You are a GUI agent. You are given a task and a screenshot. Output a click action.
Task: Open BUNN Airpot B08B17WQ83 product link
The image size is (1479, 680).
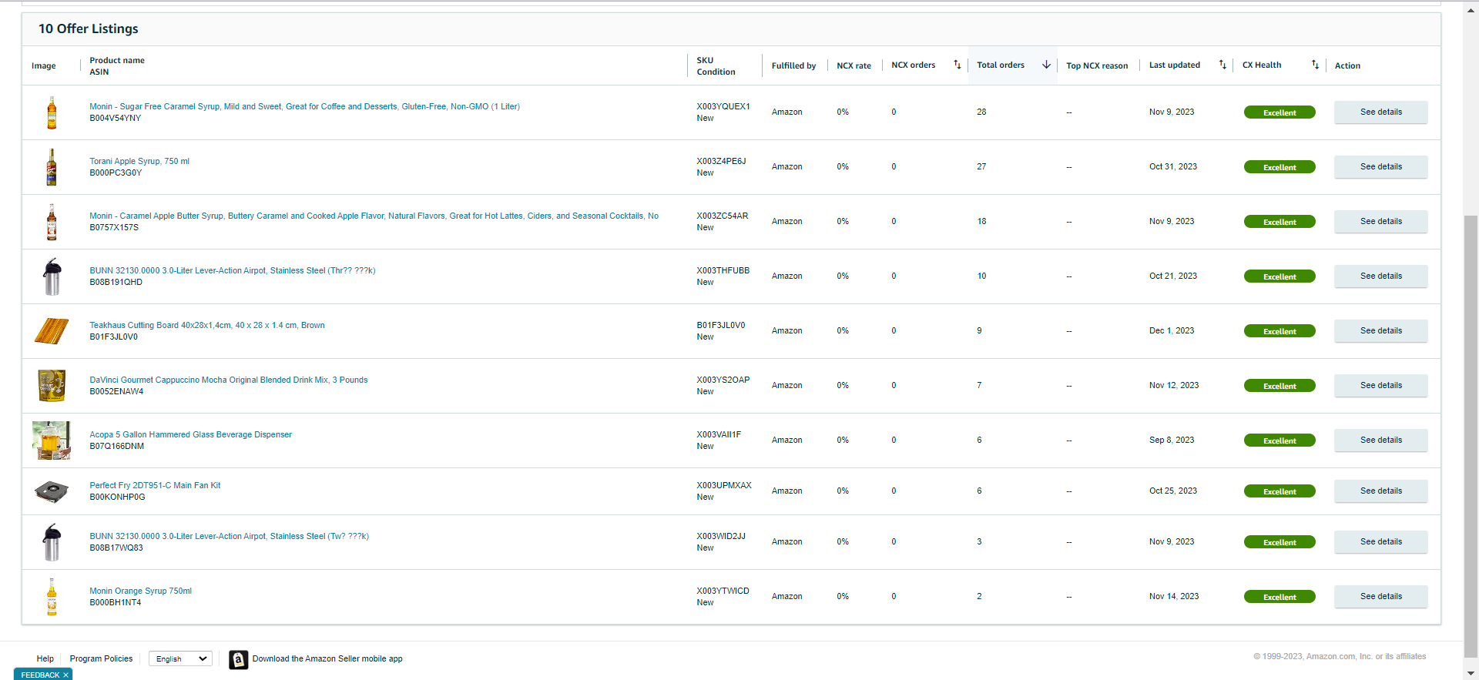tap(230, 536)
